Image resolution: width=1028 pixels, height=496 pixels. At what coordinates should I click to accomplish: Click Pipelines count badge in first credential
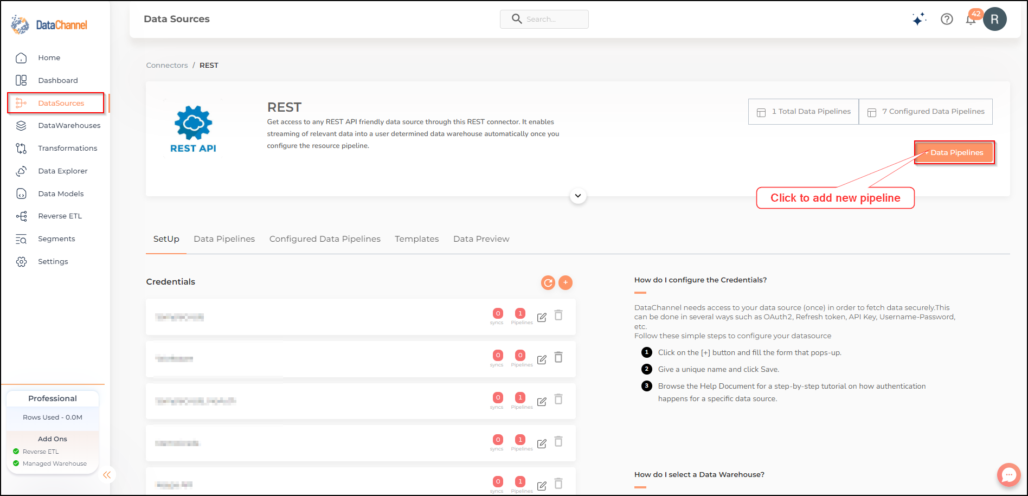click(520, 313)
